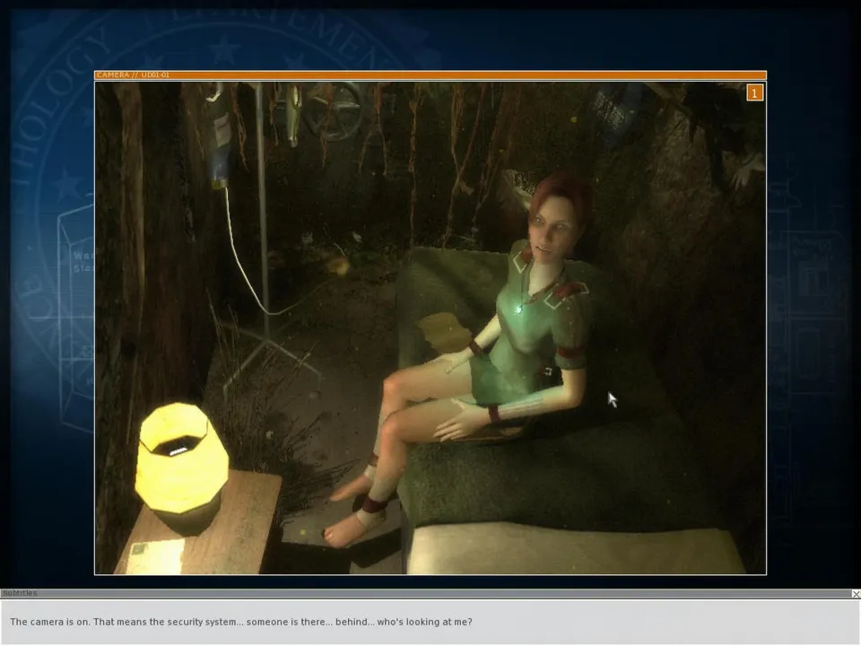The image size is (861, 646).
Task: Close the Subtitles panel
Action: pos(856,594)
